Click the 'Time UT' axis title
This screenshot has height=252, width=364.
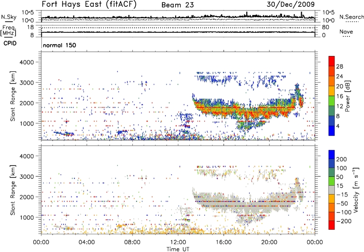pyautogui.click(x=178, y=249)
